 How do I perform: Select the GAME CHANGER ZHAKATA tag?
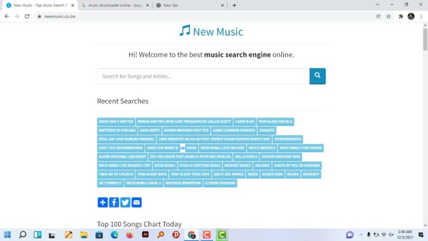[x=234, y=131]
